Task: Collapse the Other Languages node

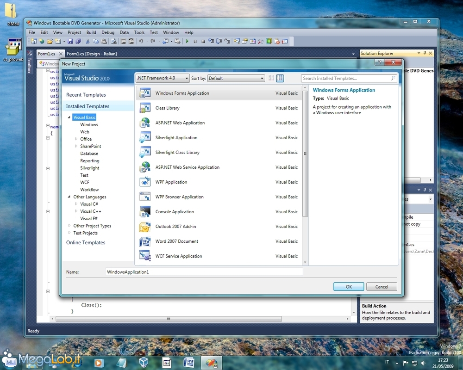Action: click(x=69, y=197)
